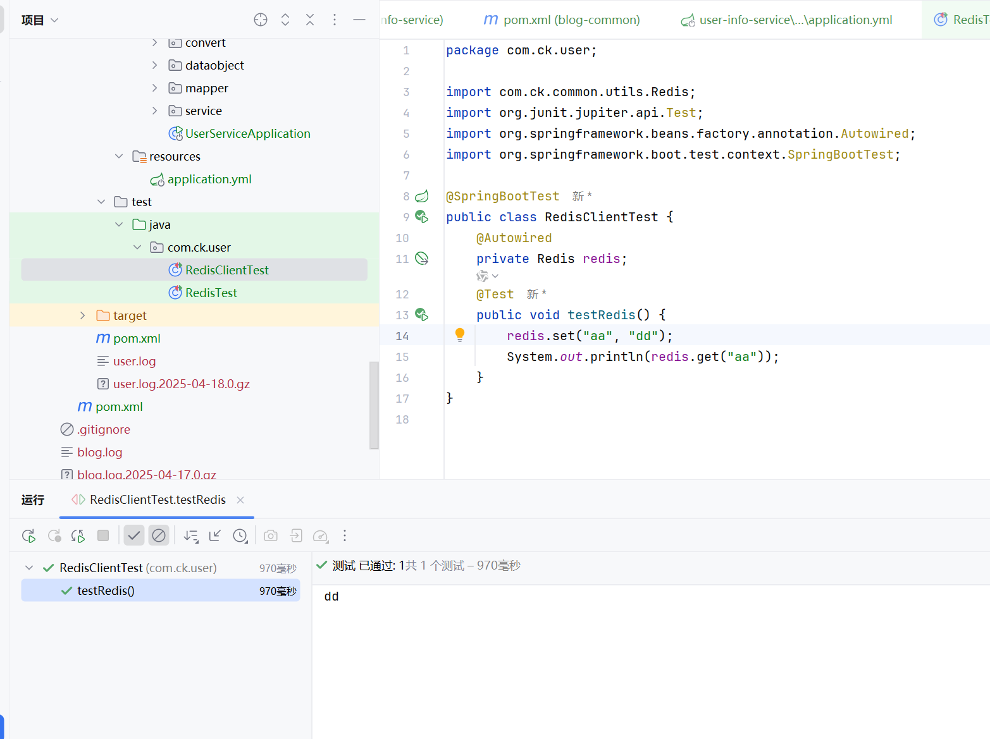Click Rerun Failed Tests icon
Screen dimensions: 990x739
pos(54,536)
